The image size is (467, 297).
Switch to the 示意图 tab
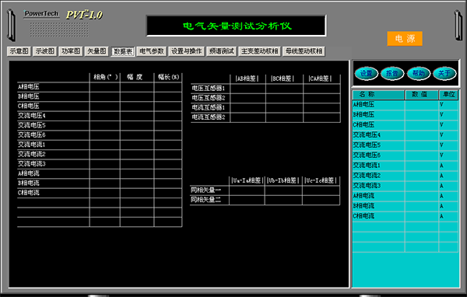[x=19, y=51]
